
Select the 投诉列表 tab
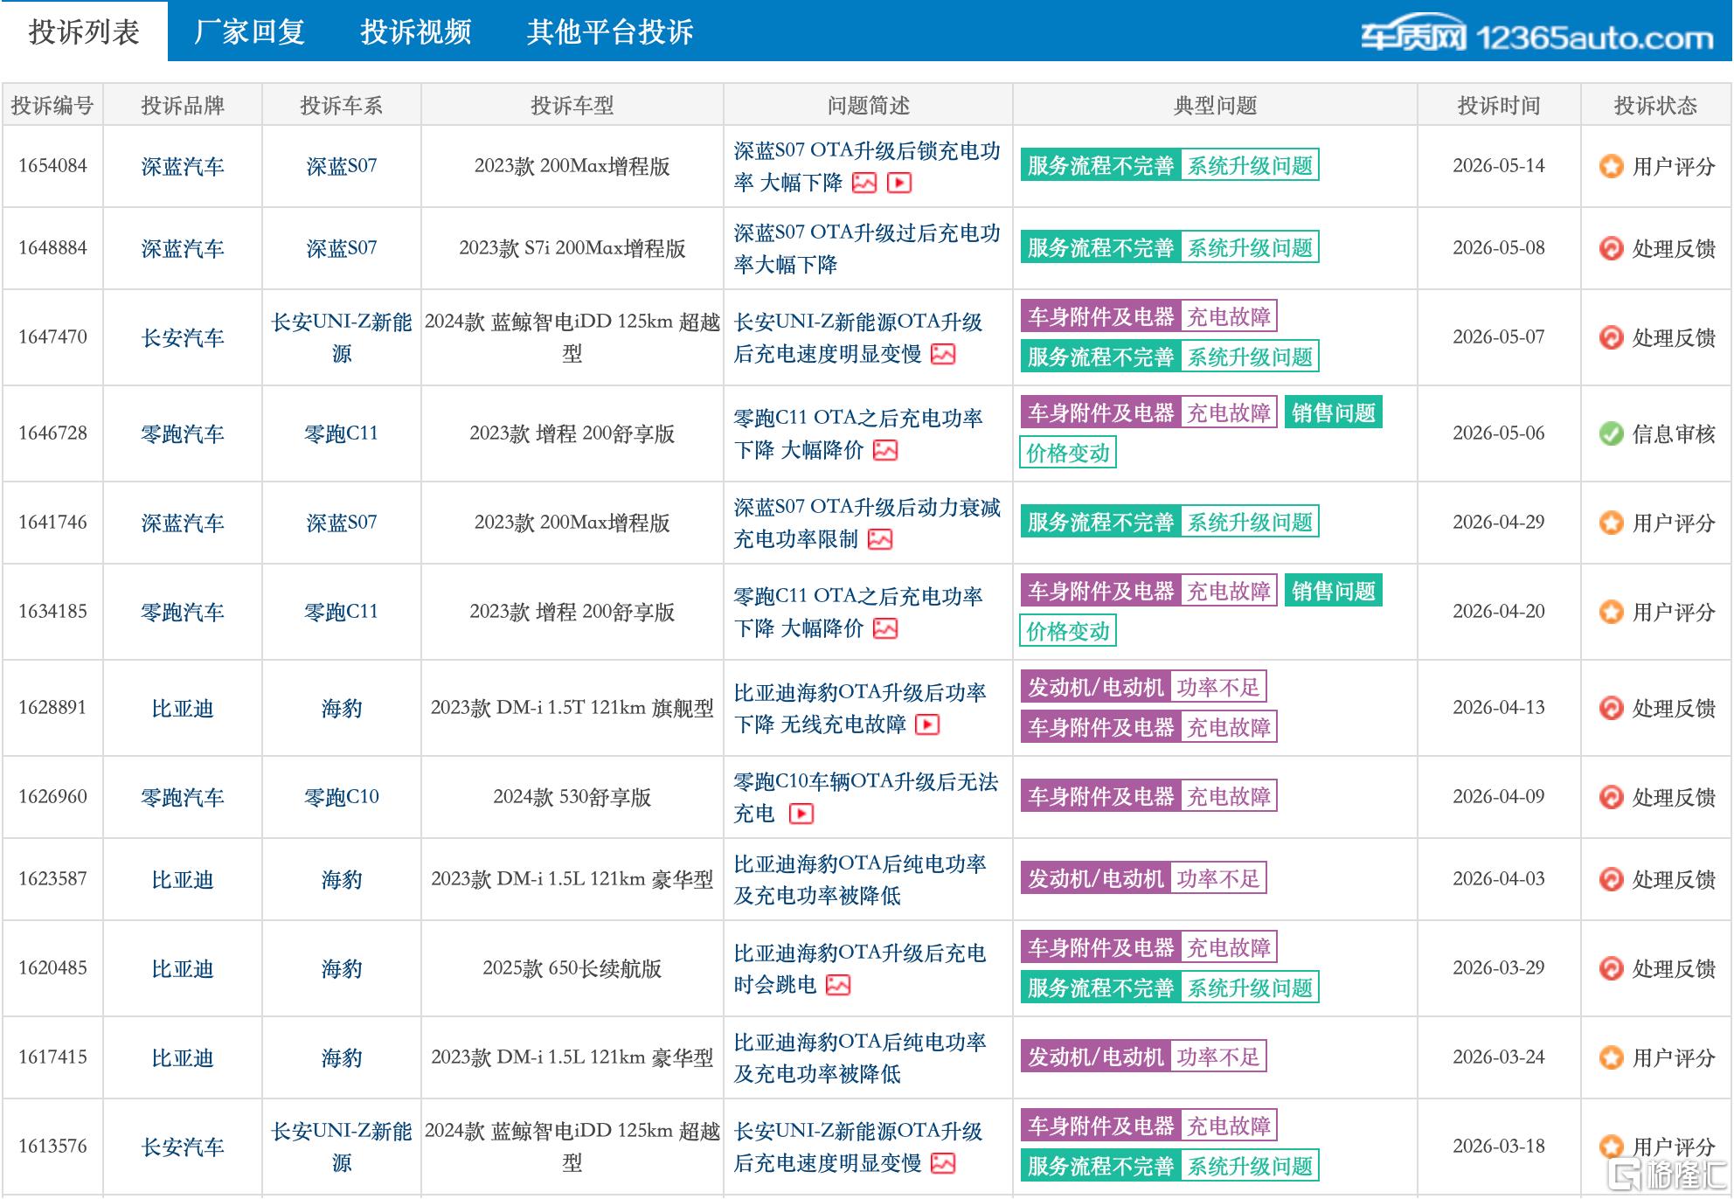84,31
